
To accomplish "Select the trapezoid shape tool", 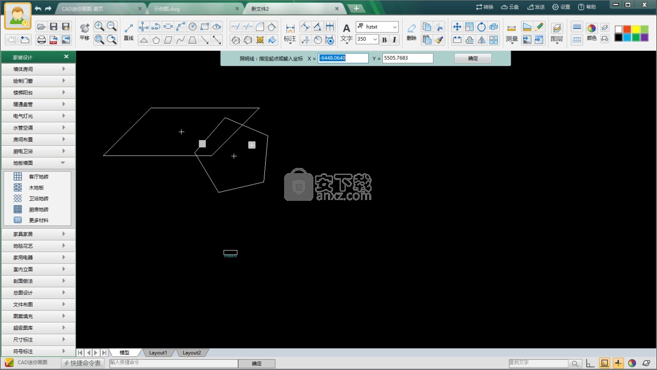I will pyautogui.click(x=193, y=40).
